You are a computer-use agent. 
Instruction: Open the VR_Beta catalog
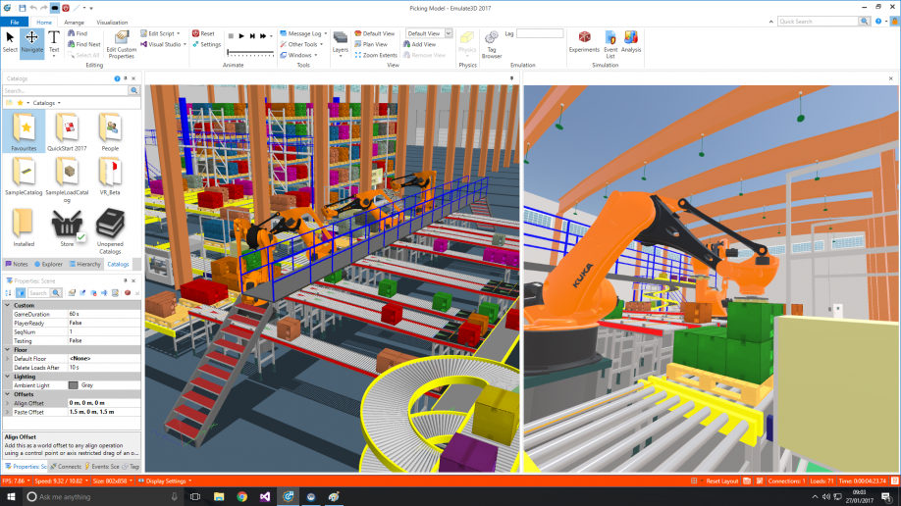[x=110, y=176]
